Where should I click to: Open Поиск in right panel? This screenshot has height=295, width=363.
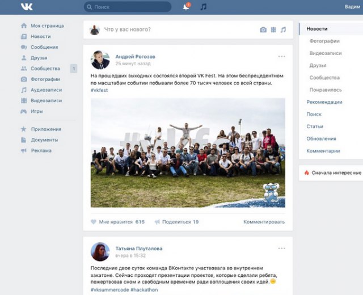click(x=314, y=114)
